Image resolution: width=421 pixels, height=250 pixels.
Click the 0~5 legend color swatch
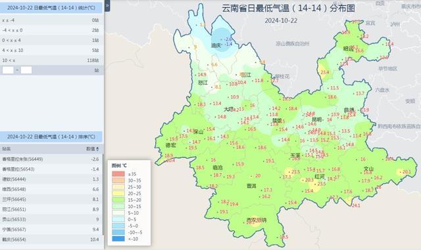[118, 219]
